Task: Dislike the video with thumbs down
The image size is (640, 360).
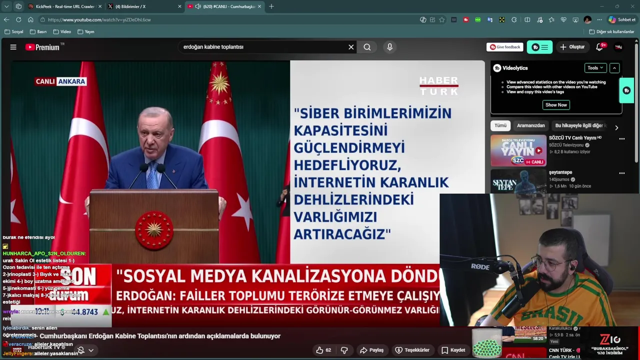Action: (x=344, y=350)
